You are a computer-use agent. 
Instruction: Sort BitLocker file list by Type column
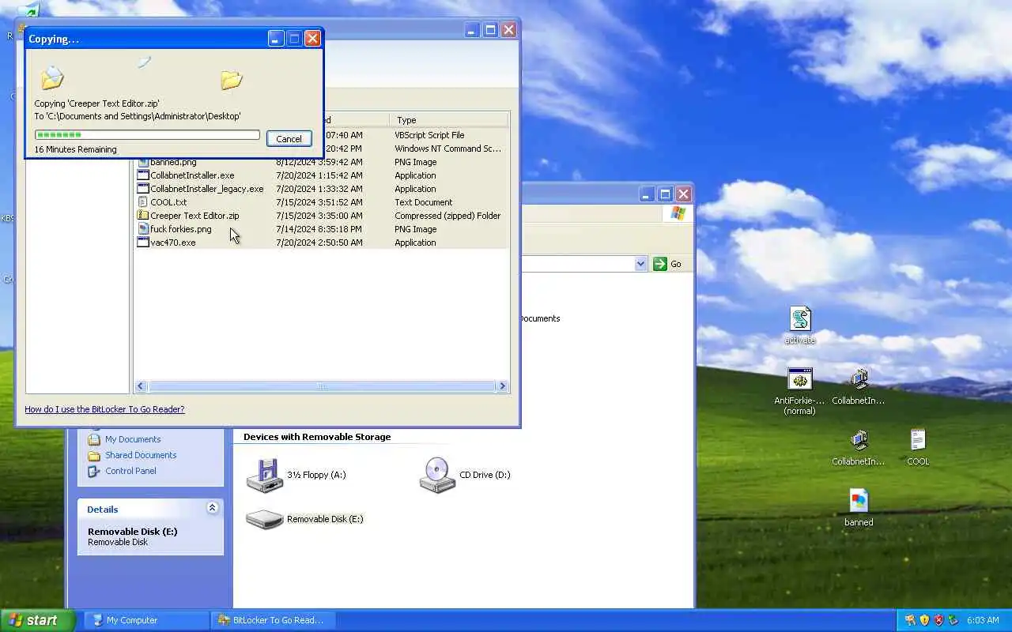[449, 120]
